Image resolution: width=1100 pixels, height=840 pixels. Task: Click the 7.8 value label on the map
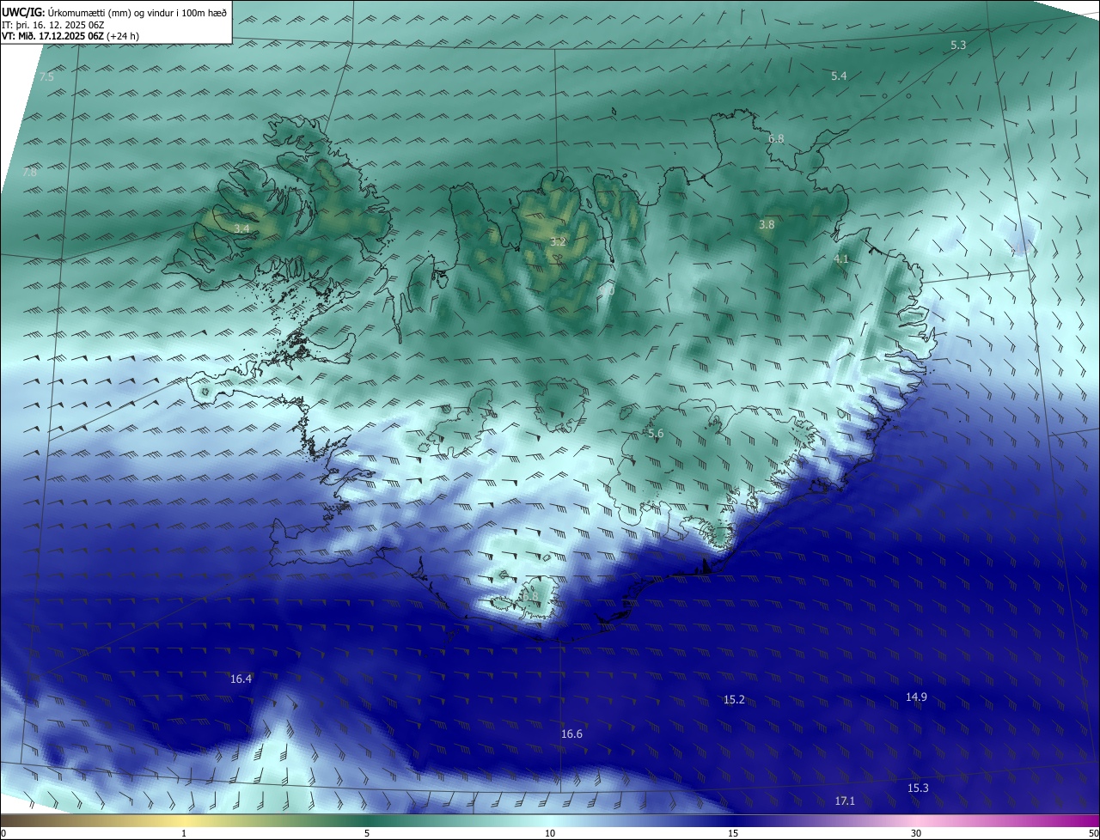pyautogui.click(x=29, y=173)
